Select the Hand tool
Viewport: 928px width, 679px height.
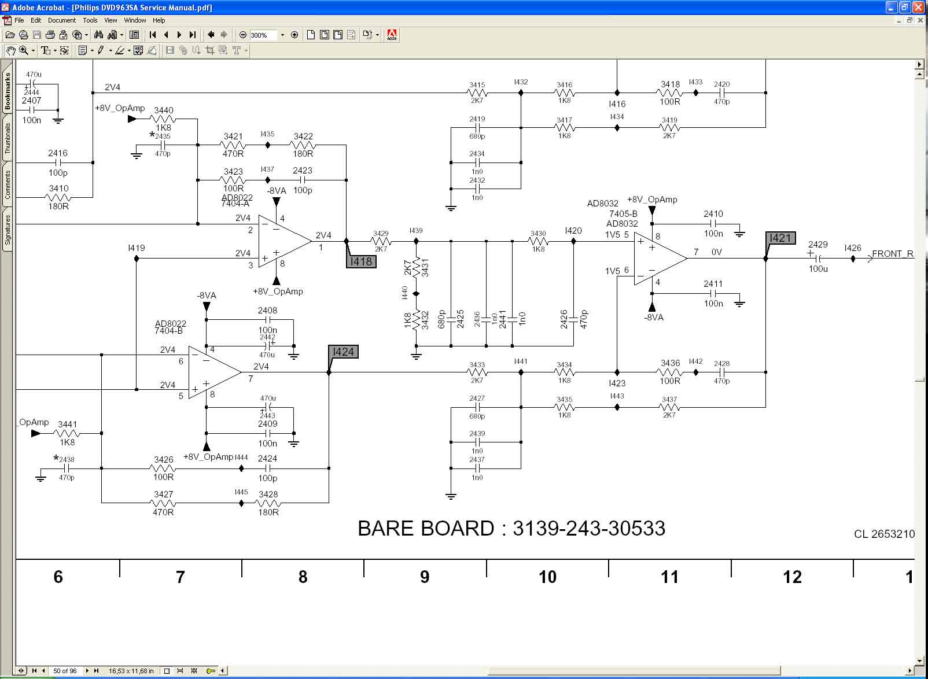point(10,50)
